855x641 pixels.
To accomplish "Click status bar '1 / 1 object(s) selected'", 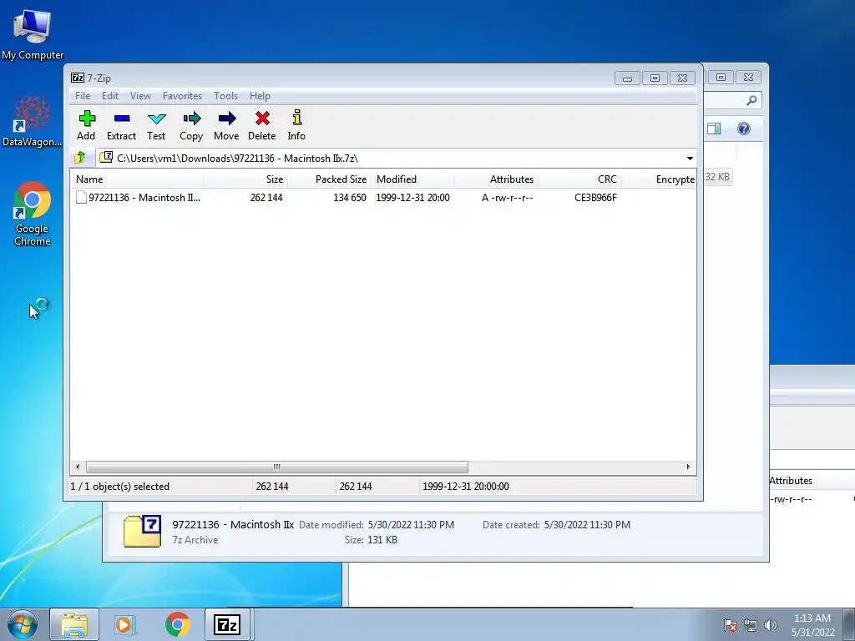I will pos(120,487).
